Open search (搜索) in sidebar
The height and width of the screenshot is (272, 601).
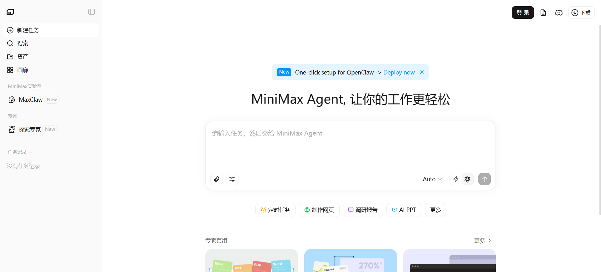pos(51,43)
